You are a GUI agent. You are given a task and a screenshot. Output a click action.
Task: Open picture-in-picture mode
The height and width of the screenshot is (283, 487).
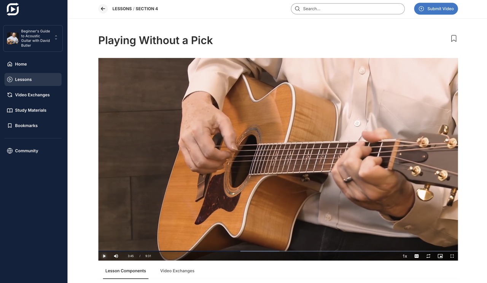click(440, 256)
